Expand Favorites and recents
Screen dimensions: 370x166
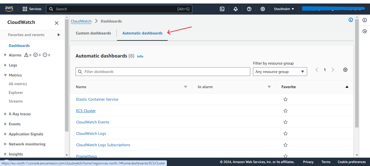click(59, 35)
